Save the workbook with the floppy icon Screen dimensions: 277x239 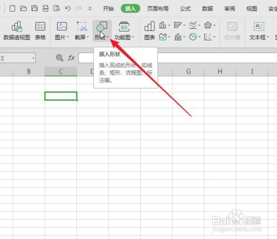pyautogui.click(x=34, y=8)
